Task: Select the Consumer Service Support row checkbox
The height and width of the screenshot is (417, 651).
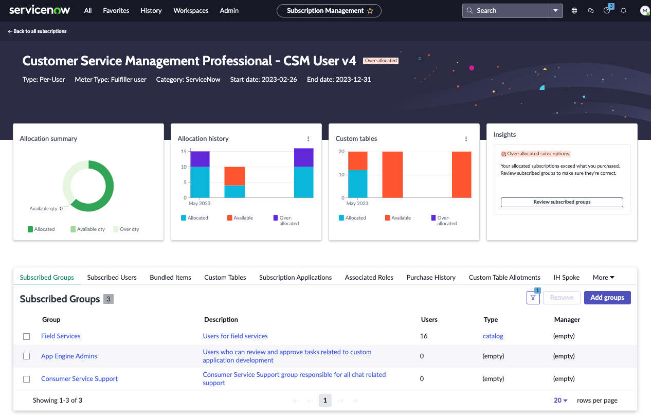Action: click(27, 379)
